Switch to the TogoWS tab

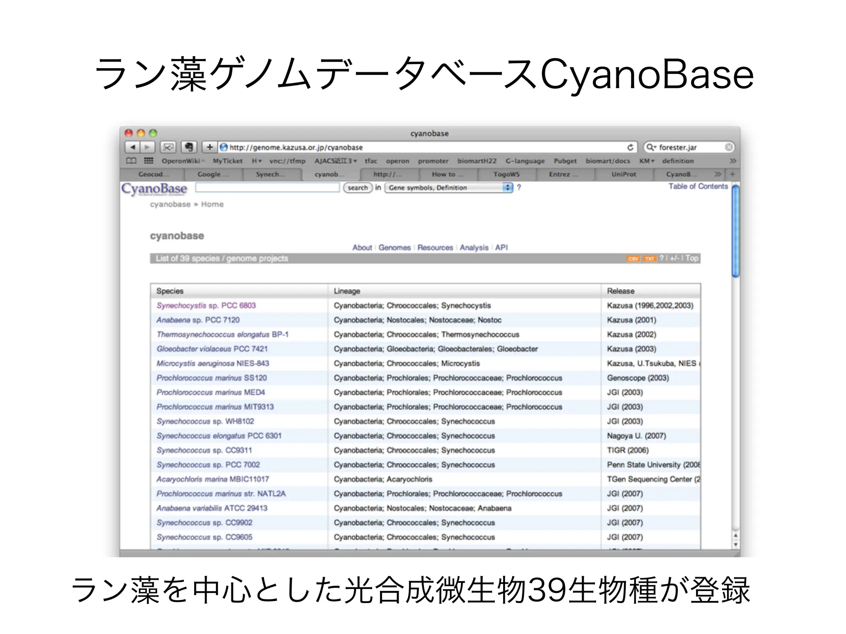tap(506, 174)
